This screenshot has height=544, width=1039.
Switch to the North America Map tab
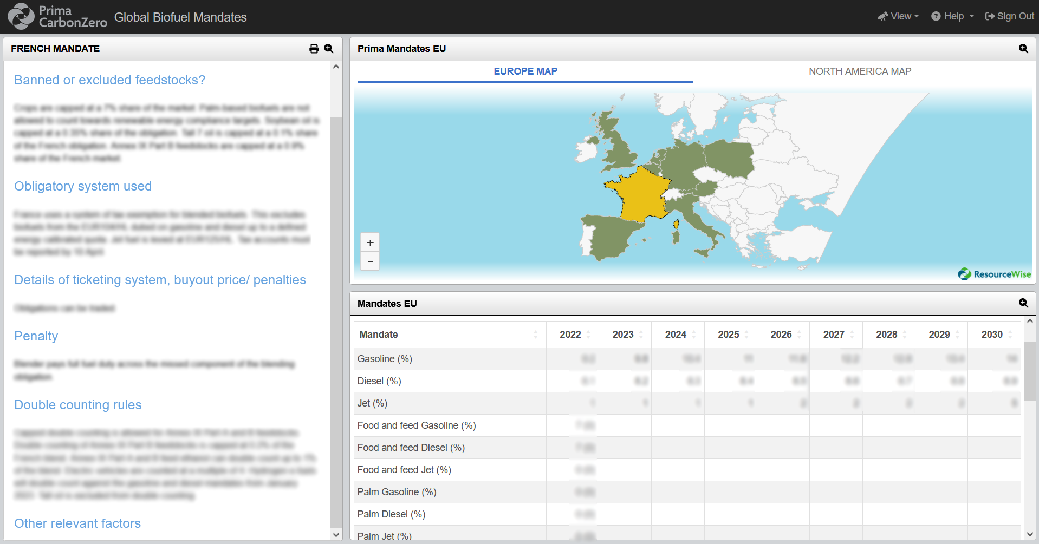pos(860,71)
